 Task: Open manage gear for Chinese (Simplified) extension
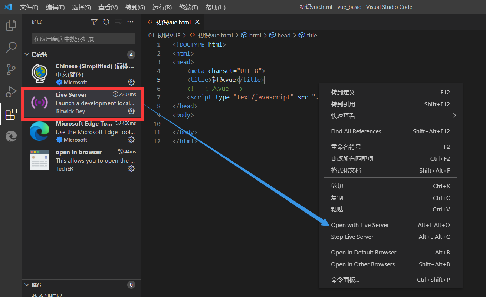pyautogui.click(x=131, y=82)
